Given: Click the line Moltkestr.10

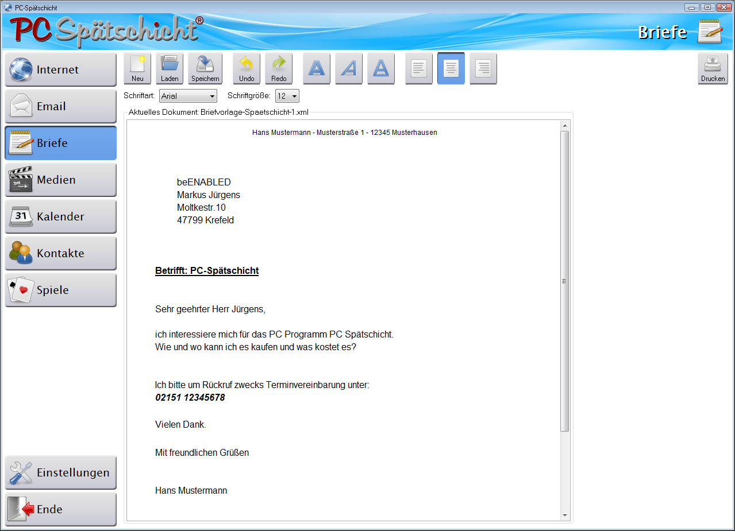Looking at the screenshot, I should pos(201,208).
